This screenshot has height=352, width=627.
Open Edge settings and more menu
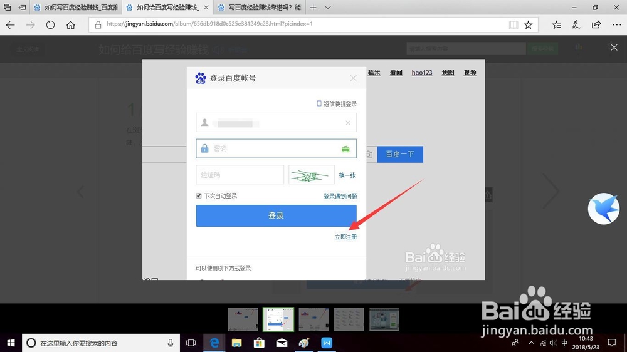[x=616, y=25]
